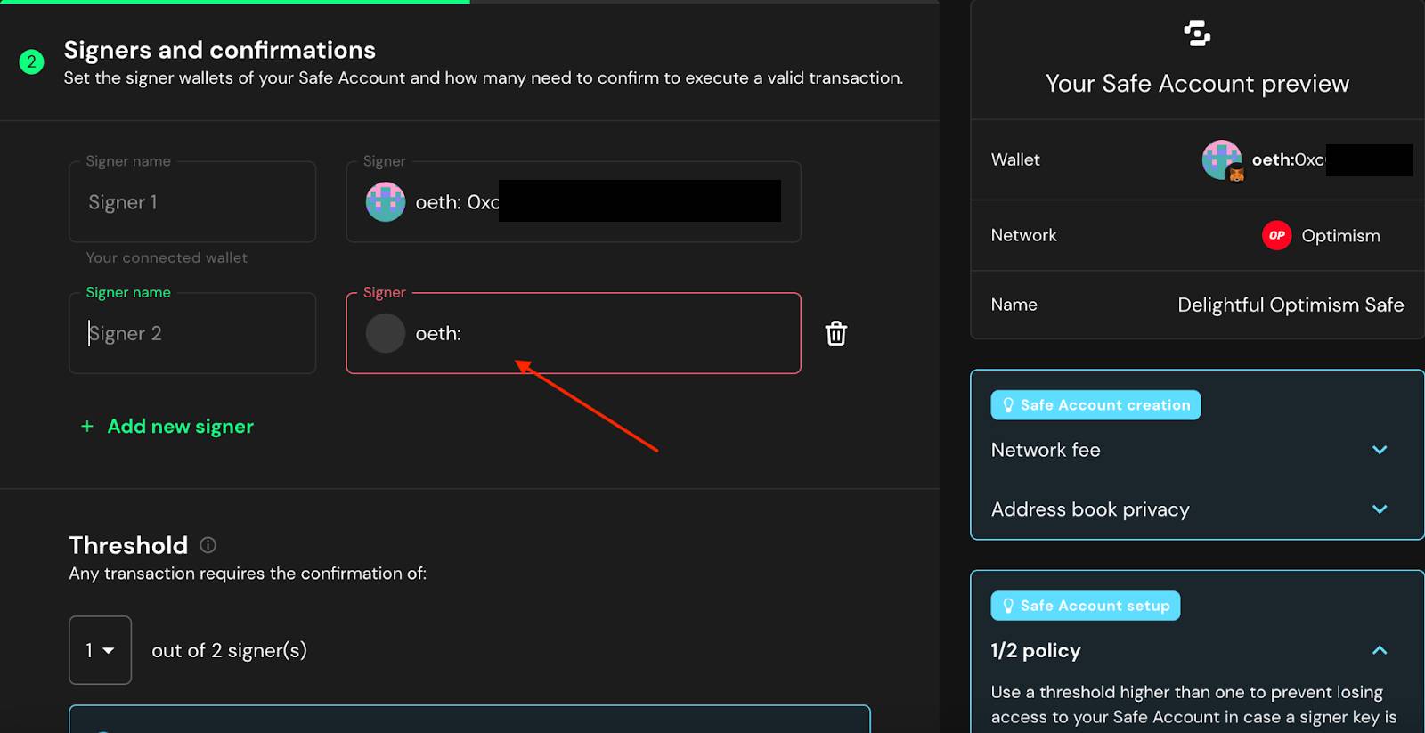The width and height of the screenshot is (1425, 733).
Task: Click the 'Network fee' label
Action: [1046, 450]
